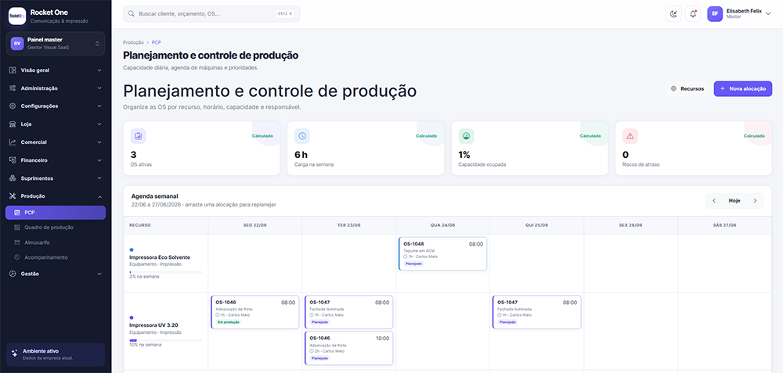Screen dimensions: 783x373
Task: Open notifications bell icon
Action: point(693,14)
